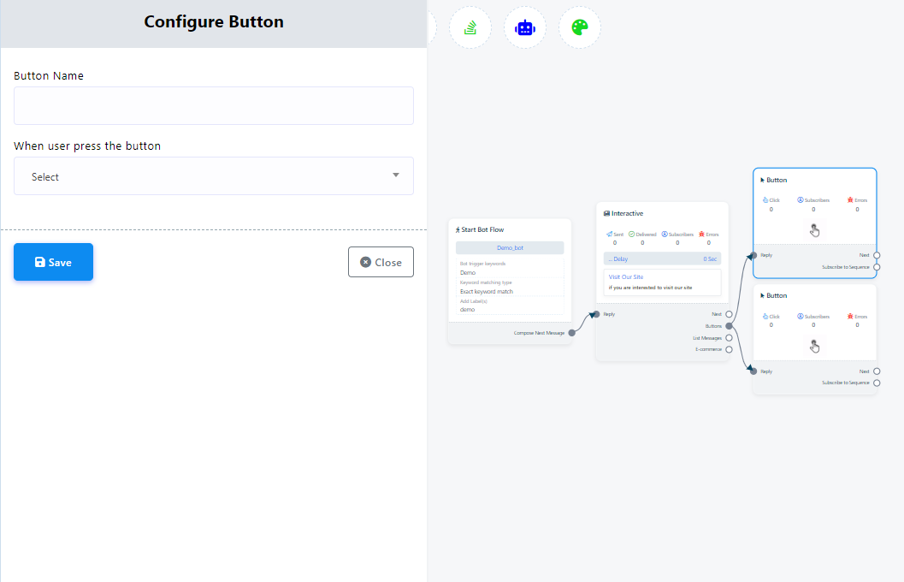Click the Button Name text field
Viewport: 904px width, 582px height.
213,106
